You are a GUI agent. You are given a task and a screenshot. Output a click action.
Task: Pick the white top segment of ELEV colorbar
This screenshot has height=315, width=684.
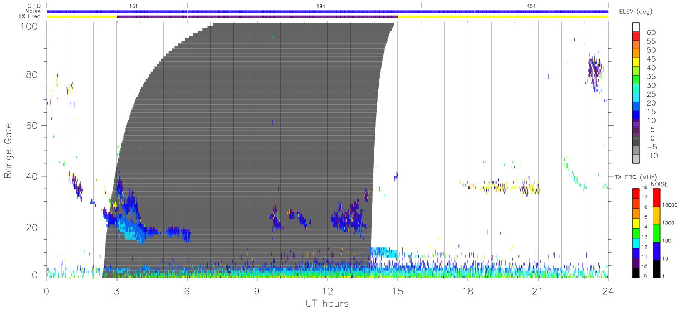636,27
